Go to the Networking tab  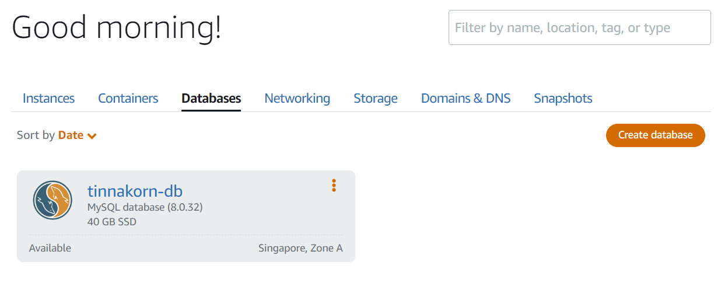click(297, 99)
